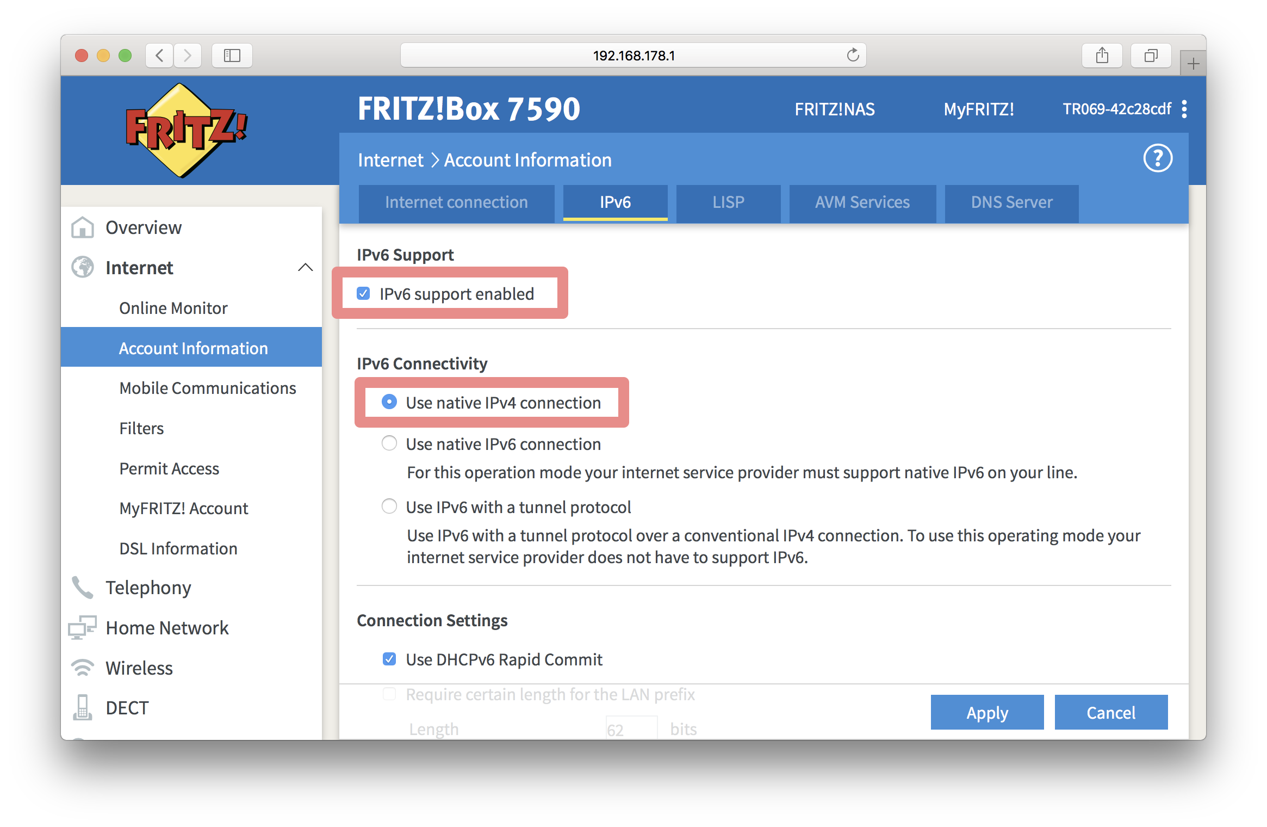Click the Overview home icon
1267x827 pixels.
(83, 227)
